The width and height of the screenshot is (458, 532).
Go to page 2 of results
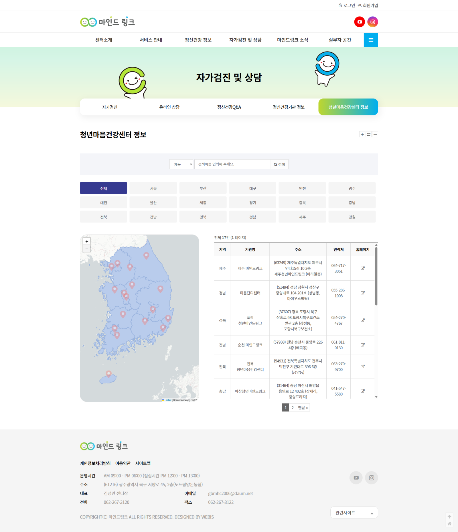[x=292, y=408]
